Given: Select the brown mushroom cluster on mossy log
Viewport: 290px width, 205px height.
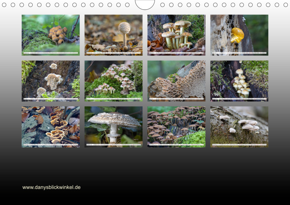Looking at the screenshot, I should click(51, 35).
